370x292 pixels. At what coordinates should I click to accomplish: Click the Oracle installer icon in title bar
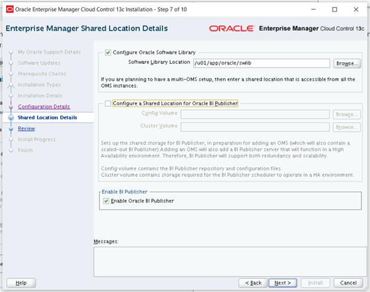pos(8,9)
